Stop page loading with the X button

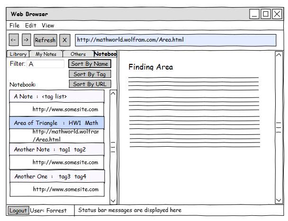coord(65,40)
